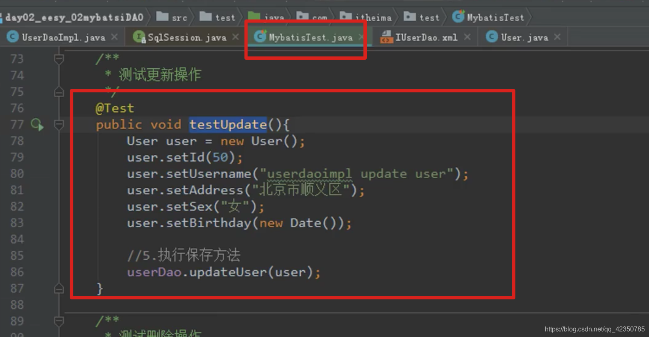Click the IUserDao.xml file icon

pyautogui.click(x=386, y=37)
